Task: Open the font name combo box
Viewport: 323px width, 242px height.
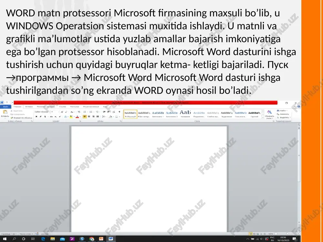Action: click(x=42, y=112)
